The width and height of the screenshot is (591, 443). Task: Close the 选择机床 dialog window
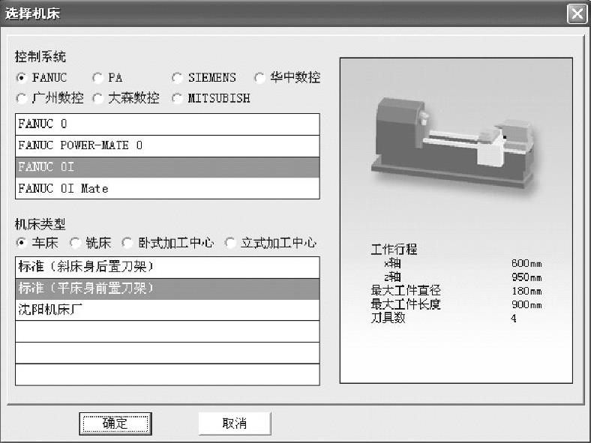pos(577,14)
